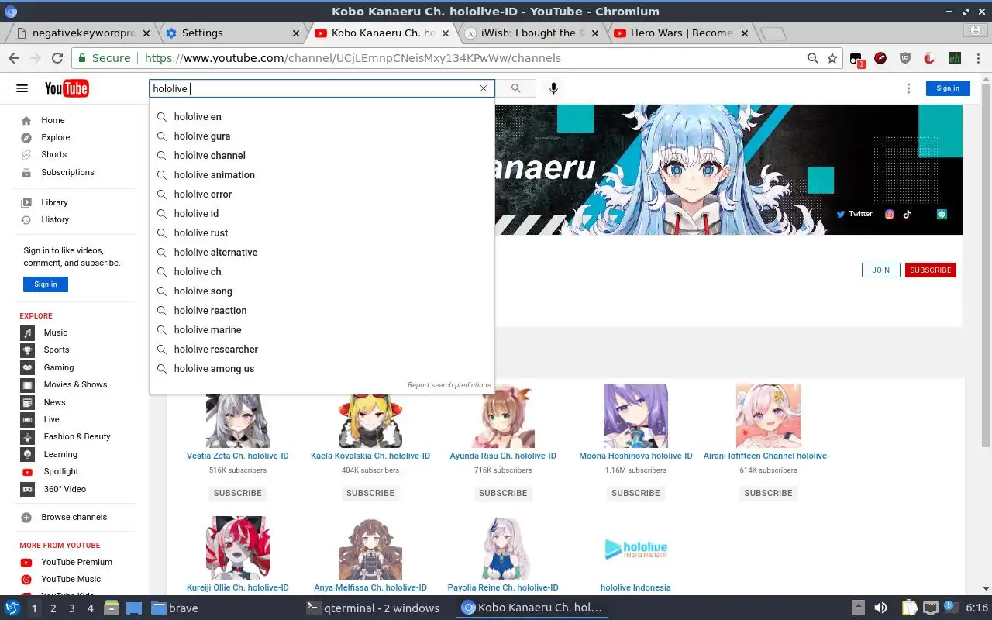Click Kureiji Ollie channel avatar

[x=238, y=548]
